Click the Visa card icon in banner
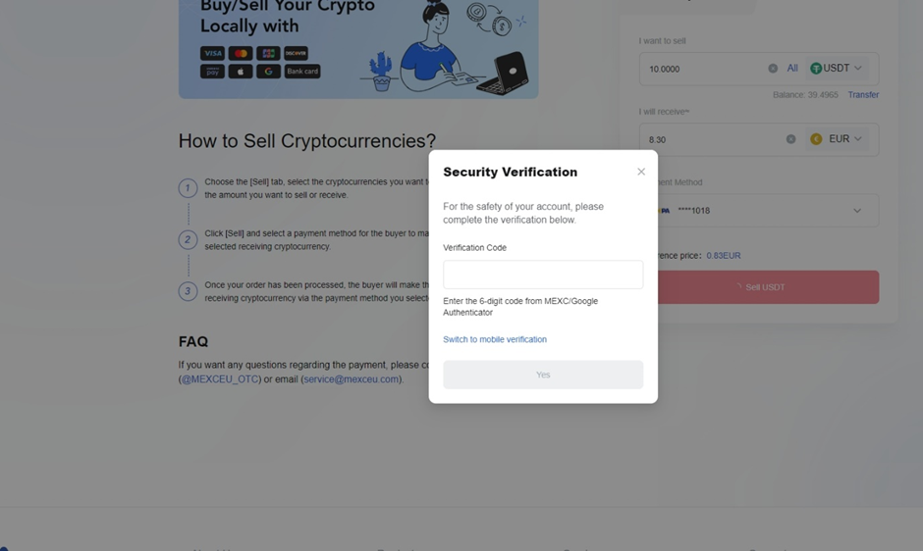This screenshot has height=551, width=923. [212, 54]
